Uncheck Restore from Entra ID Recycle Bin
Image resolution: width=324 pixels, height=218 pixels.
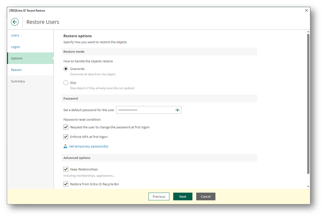(x=66, y=184)
